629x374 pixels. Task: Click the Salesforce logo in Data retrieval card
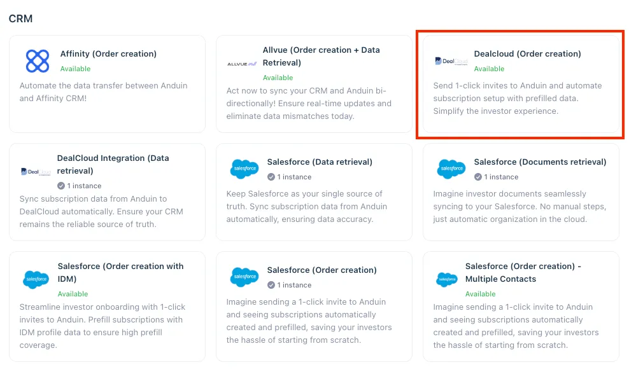click(x=244, y=169)
